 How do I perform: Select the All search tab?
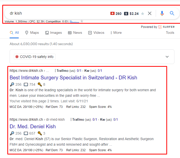14,33
